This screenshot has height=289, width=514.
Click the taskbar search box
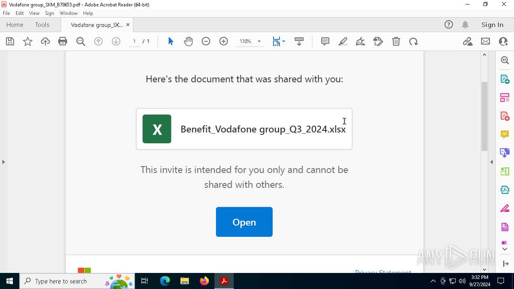pos(78,281)
